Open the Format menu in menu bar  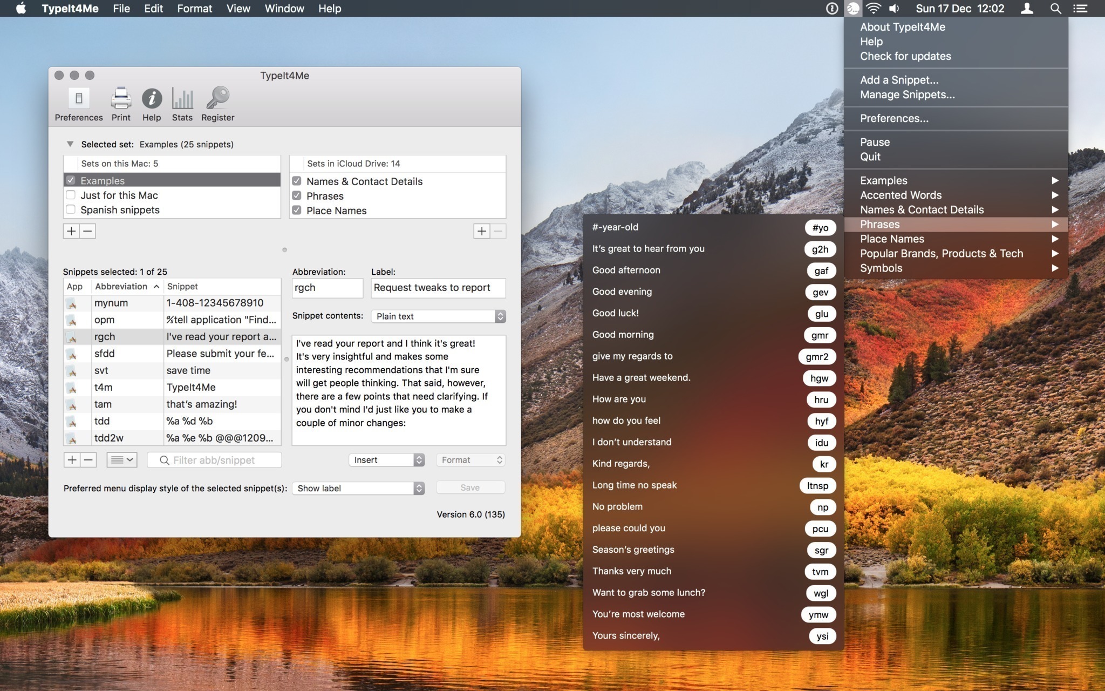pyautogui.click(x=195, y=8)
